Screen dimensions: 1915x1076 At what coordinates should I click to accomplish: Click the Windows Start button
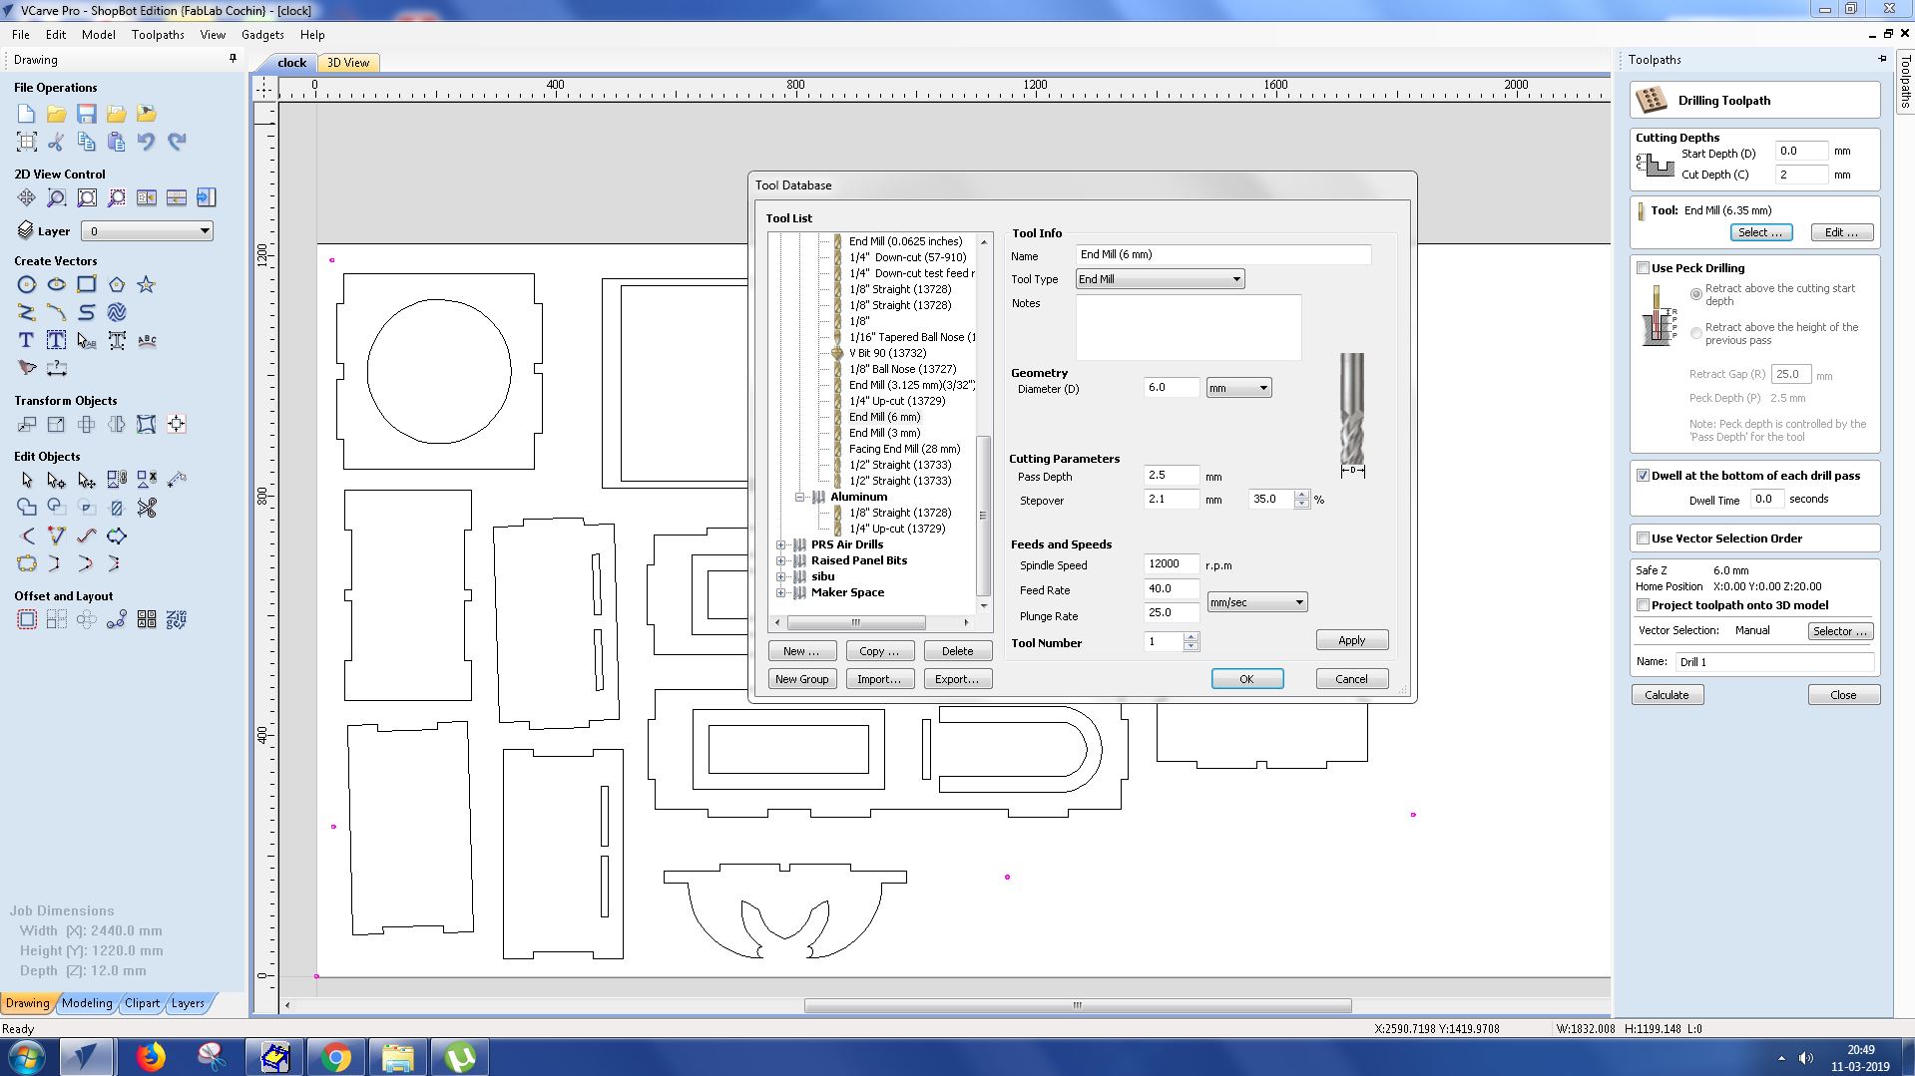point(25,1057)
